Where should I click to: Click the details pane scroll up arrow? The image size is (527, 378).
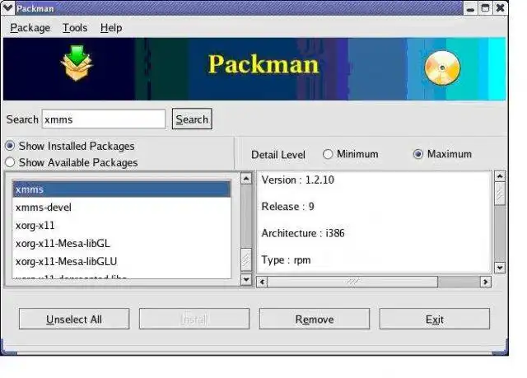tap(500, 176)
